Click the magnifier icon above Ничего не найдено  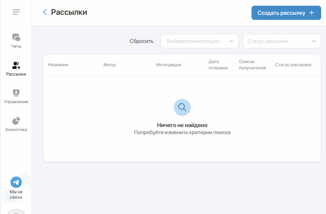[x=182, y=107]
